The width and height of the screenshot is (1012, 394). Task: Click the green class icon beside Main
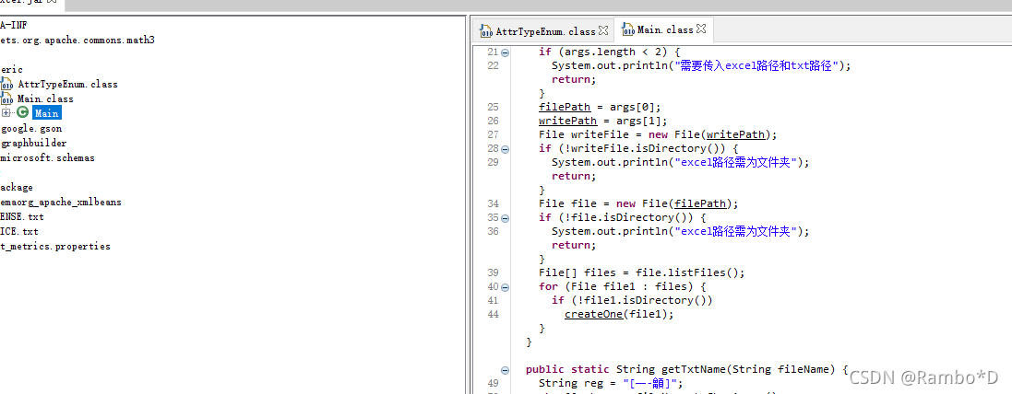(x=22, y=113)
